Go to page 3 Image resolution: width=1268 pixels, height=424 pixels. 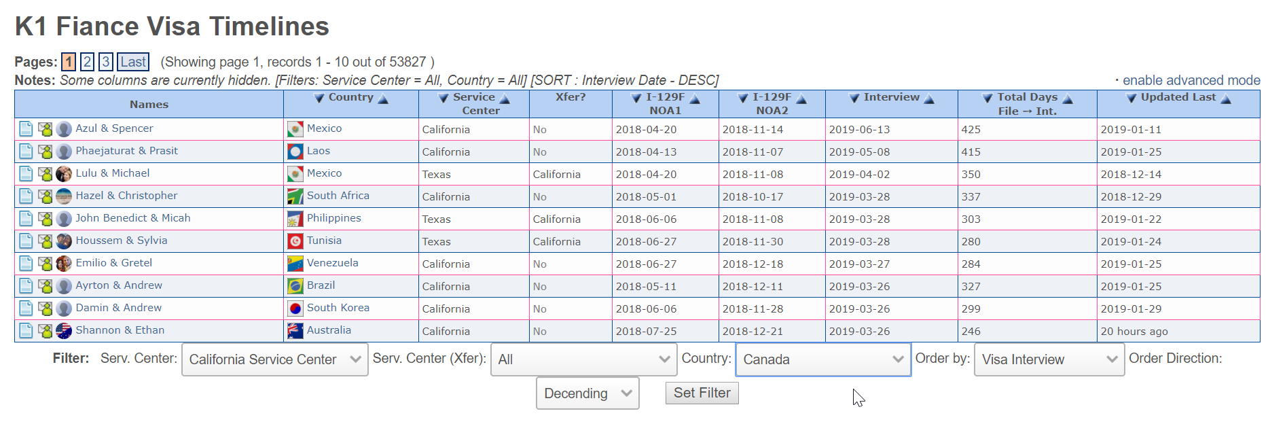point(105,62)
